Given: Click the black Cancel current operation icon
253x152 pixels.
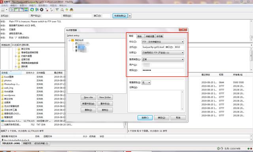Looking at the screenshot, I should coord(42,10).
